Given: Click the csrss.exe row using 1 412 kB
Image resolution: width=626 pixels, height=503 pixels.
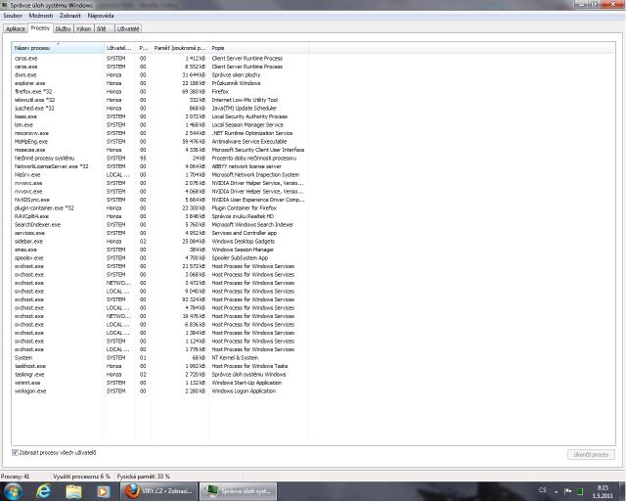Looking at the screenshot, I should point(159,59).
